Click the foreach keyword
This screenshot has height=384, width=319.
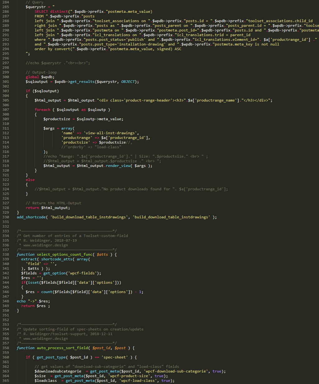[x=42, y=110]
